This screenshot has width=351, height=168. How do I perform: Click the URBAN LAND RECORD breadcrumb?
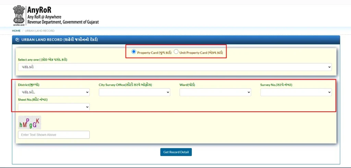(40, 31)
